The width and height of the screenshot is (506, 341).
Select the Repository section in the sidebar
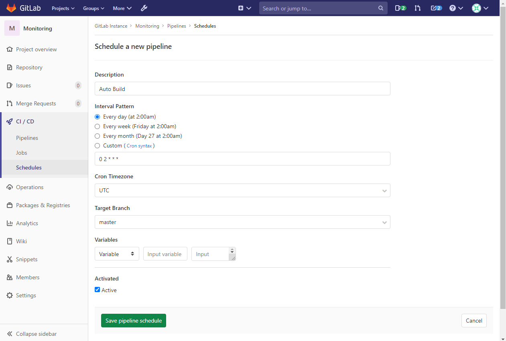tap(29, 67)
